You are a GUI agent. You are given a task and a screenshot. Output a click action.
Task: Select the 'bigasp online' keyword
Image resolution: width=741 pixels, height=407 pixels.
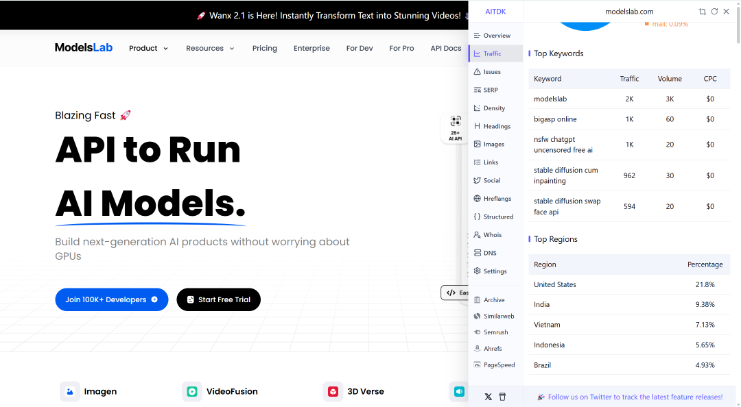pos(555,119)
